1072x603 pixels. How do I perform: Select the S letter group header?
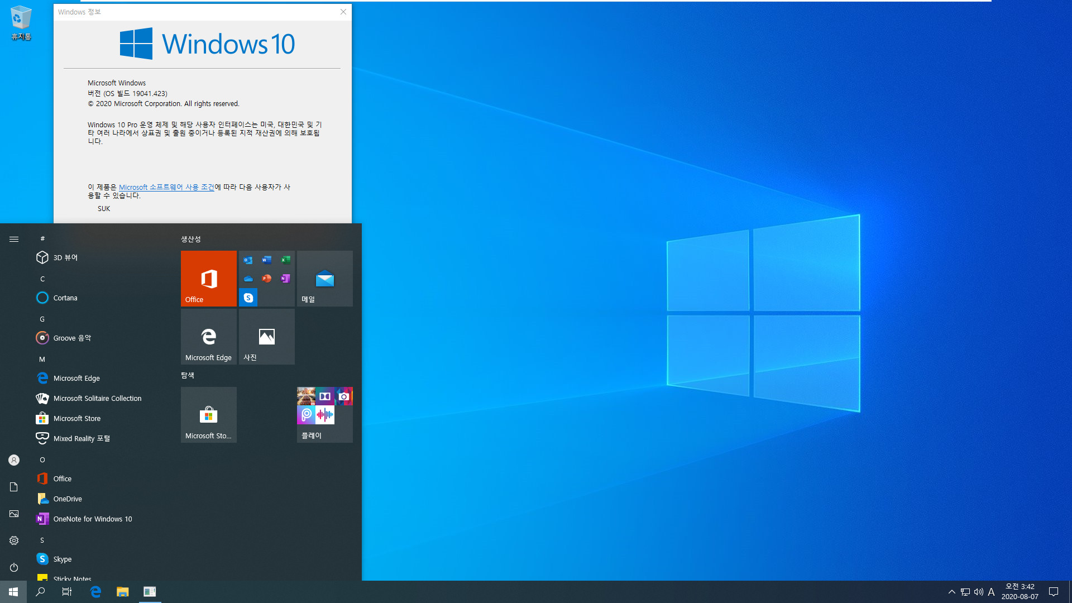coord(42,540)
